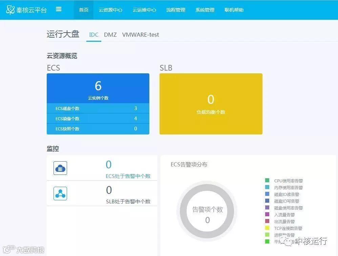
Task: Click the SLB load balancer alarm icon
Action: [60, 193]
